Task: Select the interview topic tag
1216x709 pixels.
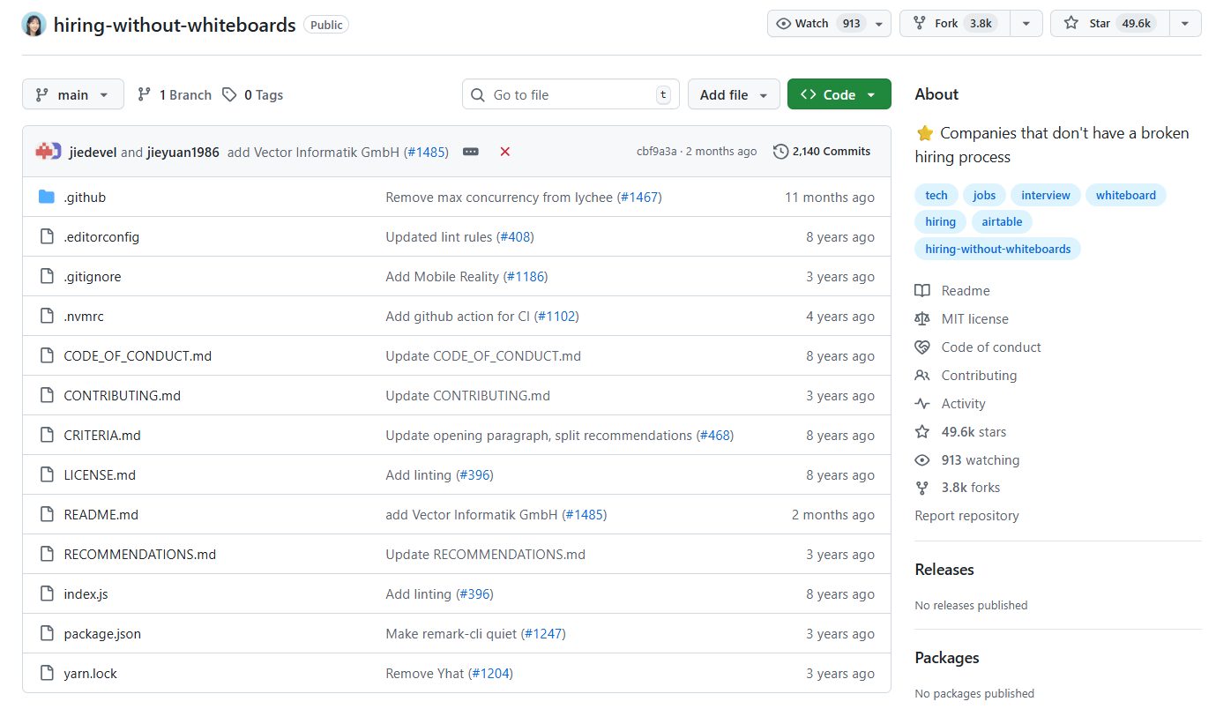Action: tap(1046, 195)
